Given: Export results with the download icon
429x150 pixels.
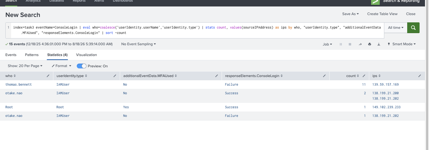Looking at the screenshot, I should tap(379, 44).
